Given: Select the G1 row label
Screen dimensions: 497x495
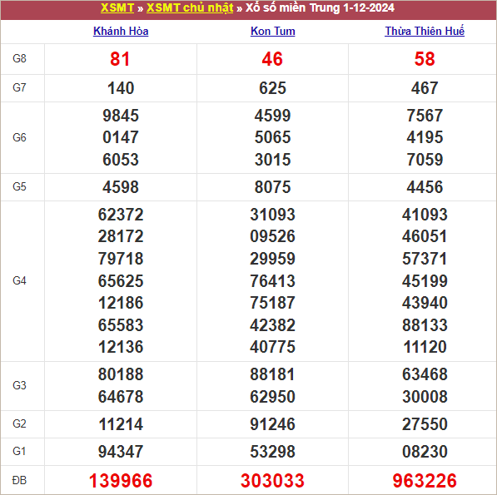Looking at the screenshot, I should (19, 451).
